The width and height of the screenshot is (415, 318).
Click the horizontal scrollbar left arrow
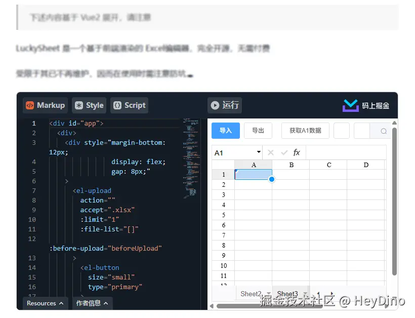pos(212,306)
